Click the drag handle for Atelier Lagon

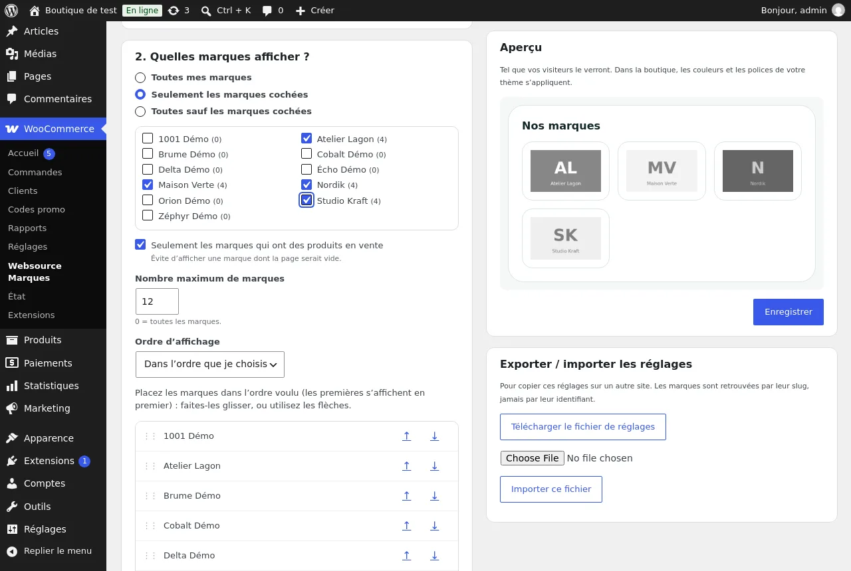point(150,466)
